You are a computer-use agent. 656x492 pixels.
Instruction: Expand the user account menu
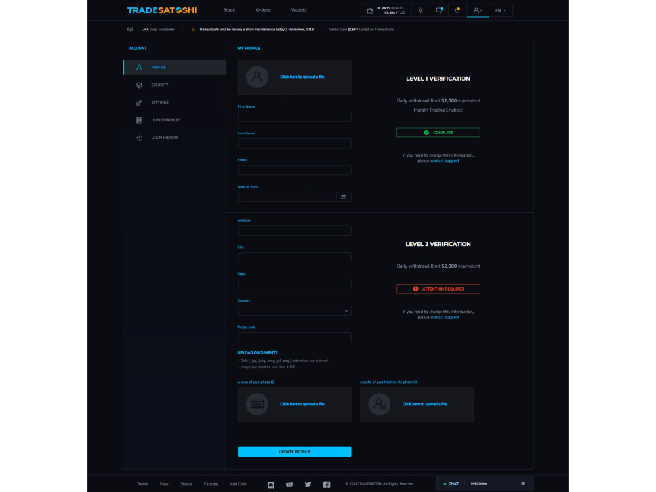[478, 10]
